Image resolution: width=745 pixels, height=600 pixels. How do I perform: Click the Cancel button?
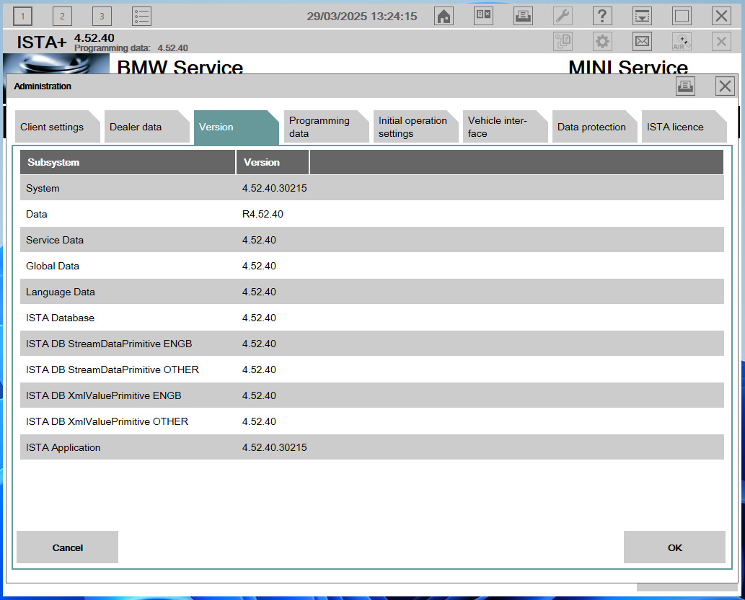[66, 547]
